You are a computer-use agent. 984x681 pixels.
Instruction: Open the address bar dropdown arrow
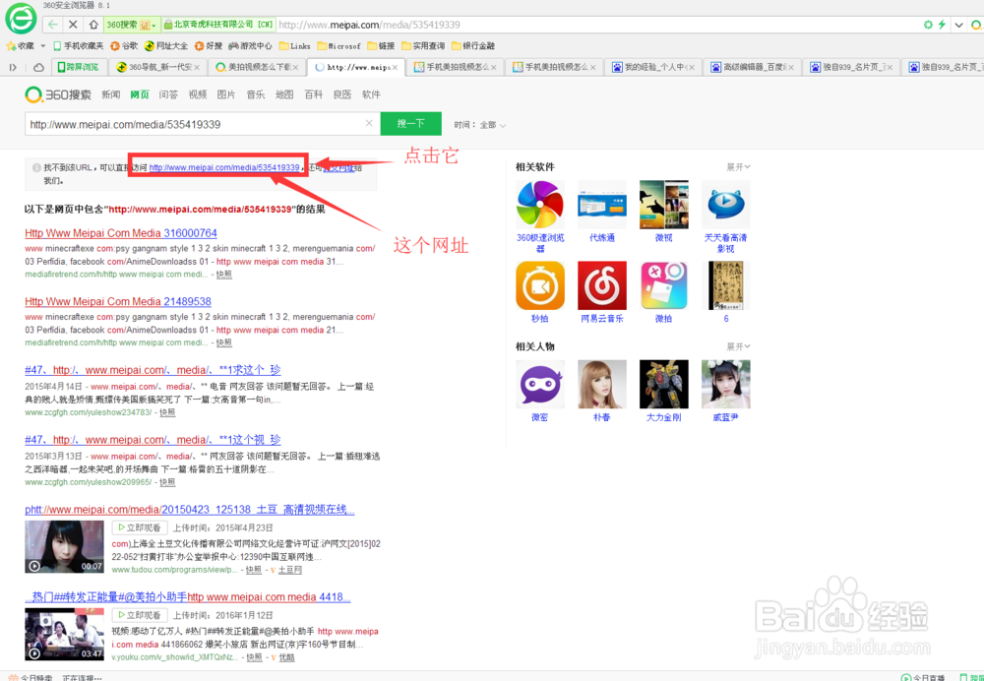tap(958, 26)
